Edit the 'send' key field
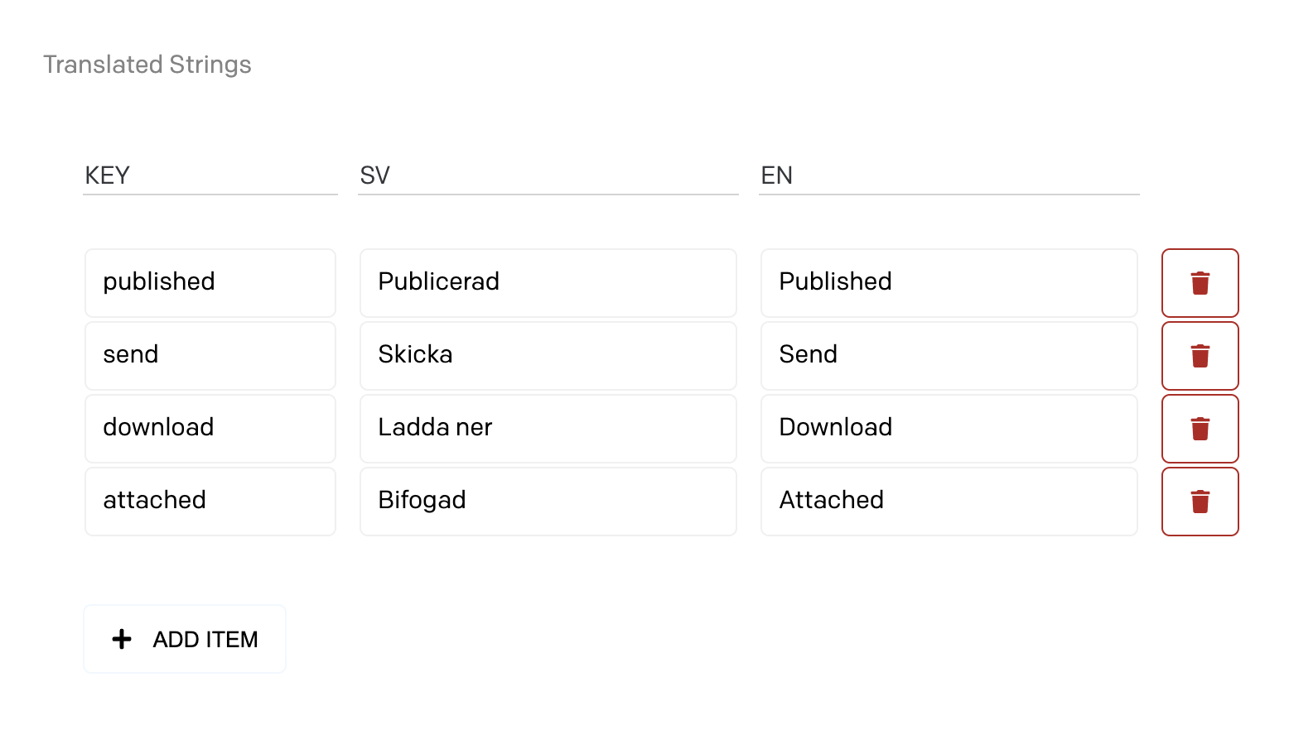The height and width of the screenshot is (730, 1289). click(x=210, y=356)
